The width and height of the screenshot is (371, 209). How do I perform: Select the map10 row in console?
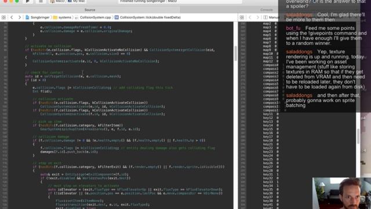[271, 54]
